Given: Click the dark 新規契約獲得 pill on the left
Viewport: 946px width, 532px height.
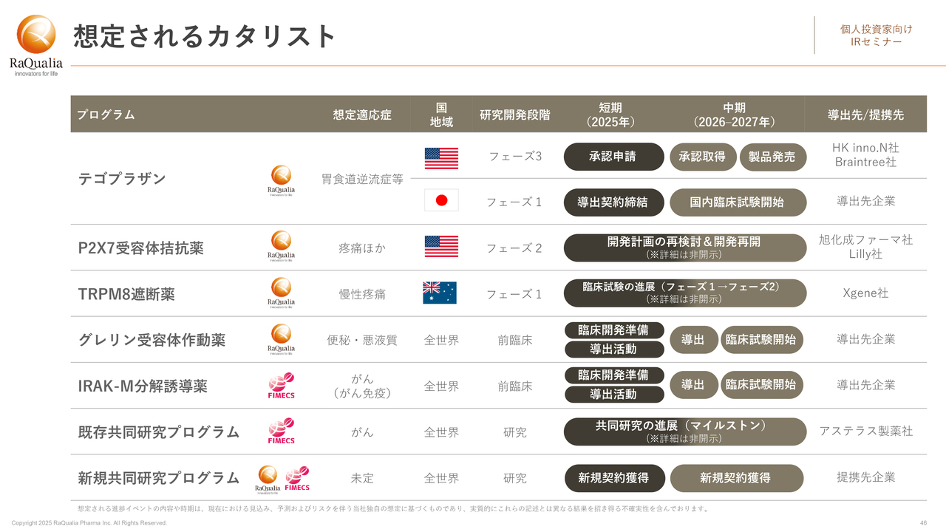Looking at the screenshot, I should pyautogui.click(x=613, y=478).
